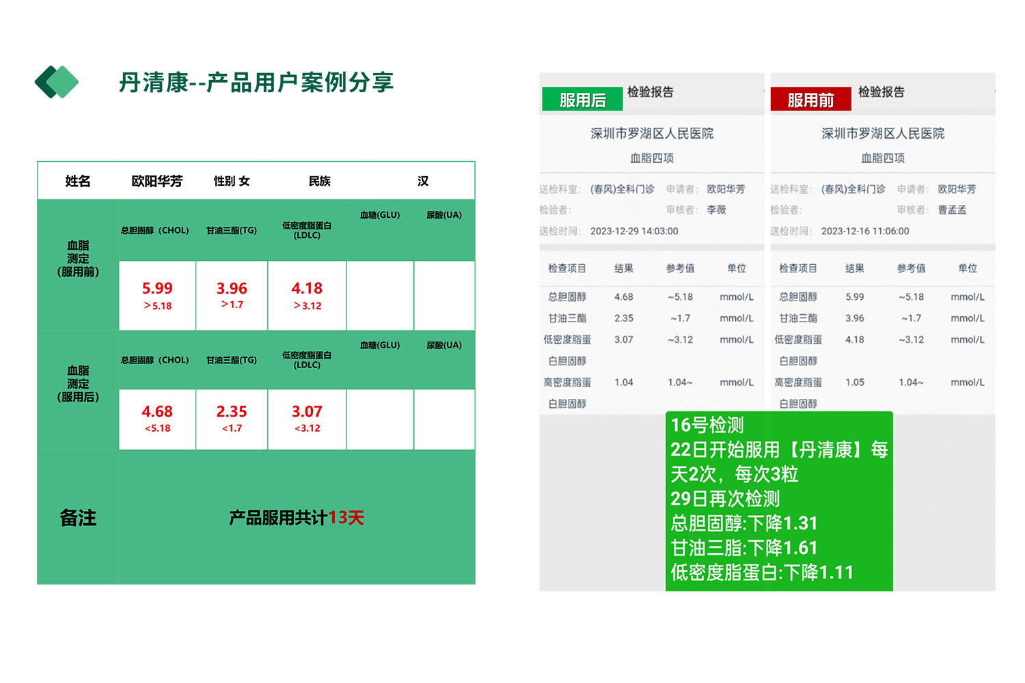Select 血脂四项 in the 服用后 report
The height and width of the screenshot is (683, 1025).
click(652, 158)
